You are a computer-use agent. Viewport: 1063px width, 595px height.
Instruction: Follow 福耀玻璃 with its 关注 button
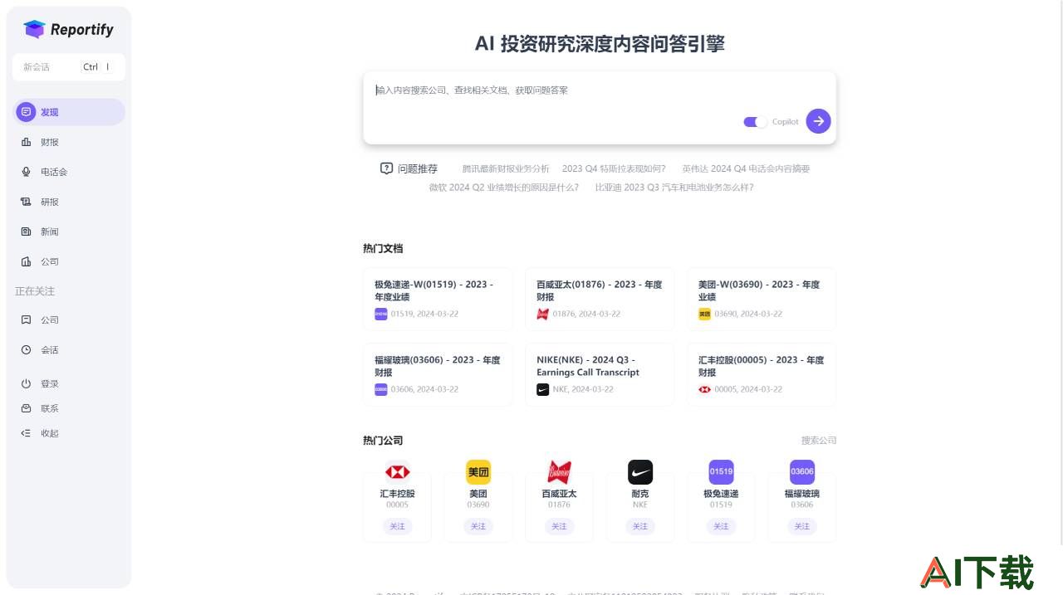pos(802,526)
